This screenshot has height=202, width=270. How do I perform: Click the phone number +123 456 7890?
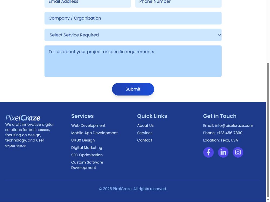[229, 133]
